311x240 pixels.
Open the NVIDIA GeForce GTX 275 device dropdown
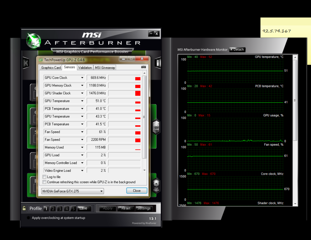(101, 191)
